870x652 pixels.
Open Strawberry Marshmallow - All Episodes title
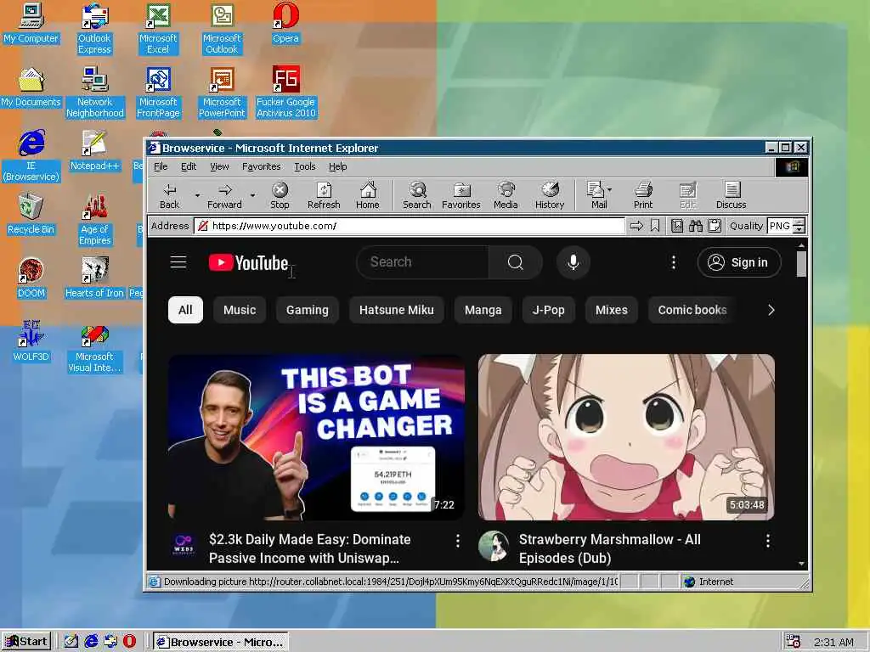click(610, 549)
